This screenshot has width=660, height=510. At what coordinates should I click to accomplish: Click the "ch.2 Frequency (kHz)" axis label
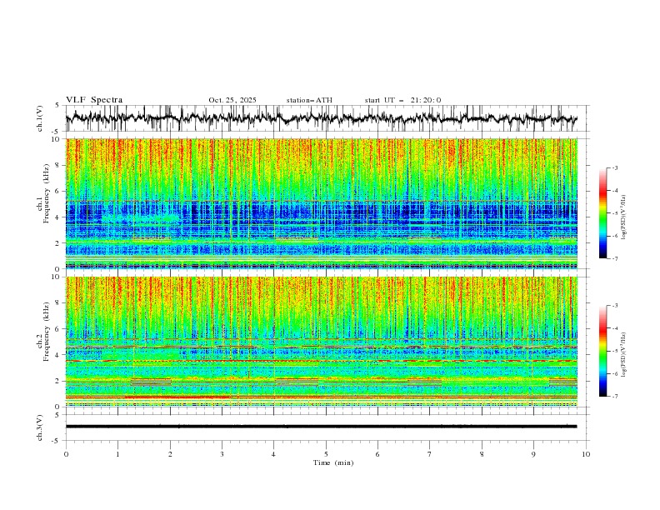click(x=44, y=332)
